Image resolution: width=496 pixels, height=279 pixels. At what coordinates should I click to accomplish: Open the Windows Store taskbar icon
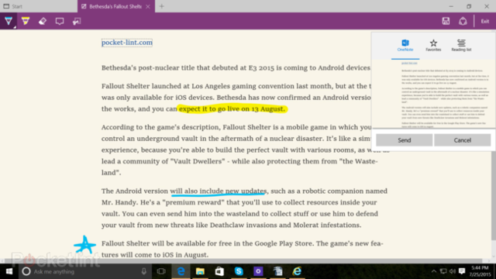(x=219, y=271)
